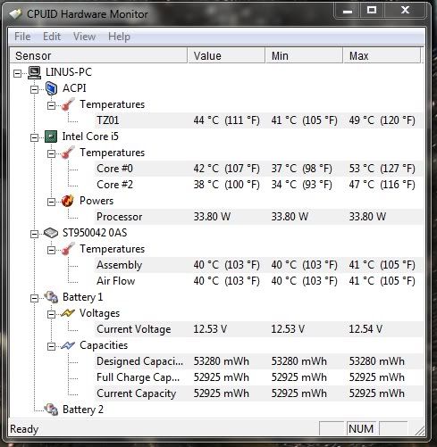Collapse the Capacities group
This screenshot has width=437, height=447.
[x=52, y=346]
